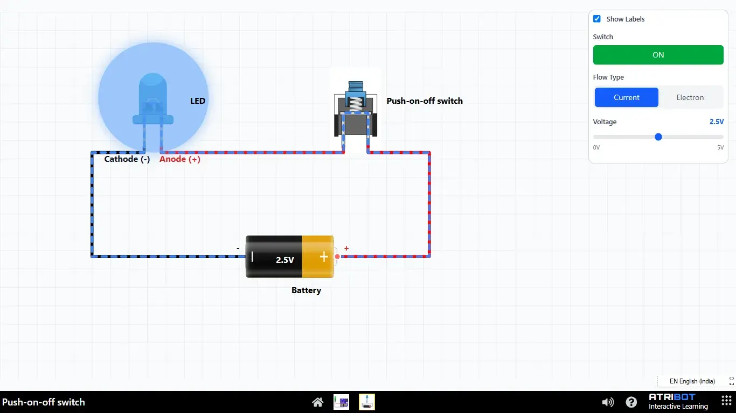Open the circuit board thumbnail in bottom bar
The width and height of the screenshot is (736, 413).
tap(341, 402)
